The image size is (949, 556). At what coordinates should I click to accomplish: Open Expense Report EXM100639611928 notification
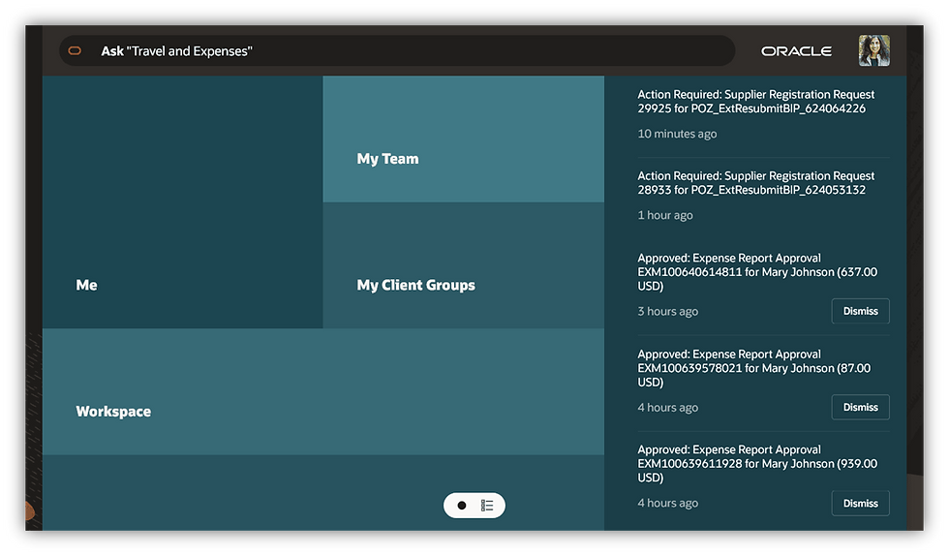click(x=757, y=464)
